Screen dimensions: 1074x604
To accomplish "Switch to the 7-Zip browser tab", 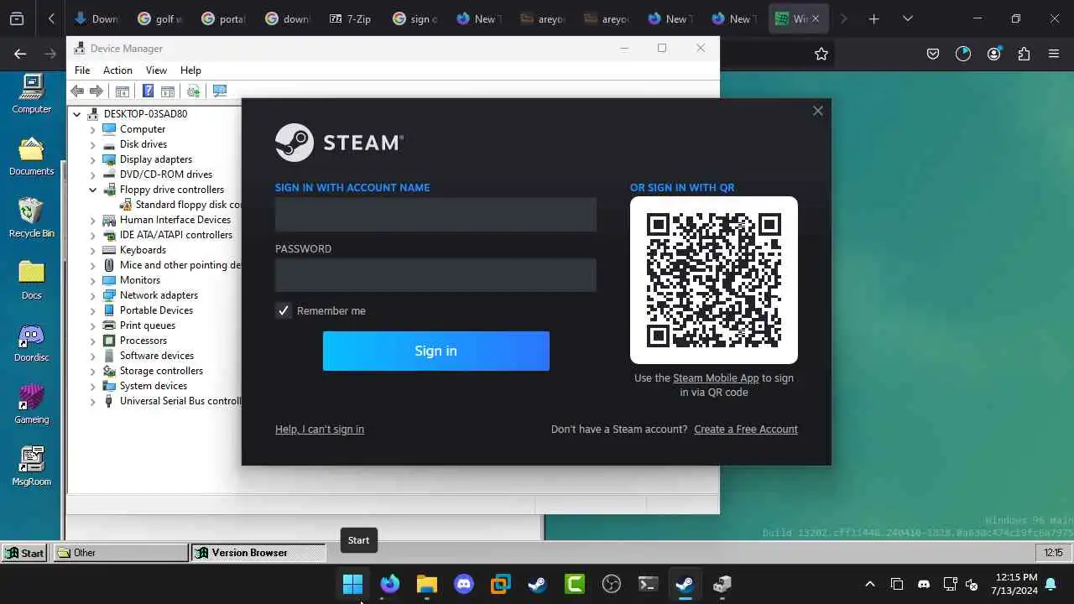I will (x=350, y=18).
